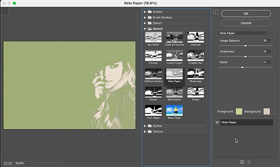Delete the selected effect layer
The width and height of the screenshot is (280, 167).
(x=249, y=162)
